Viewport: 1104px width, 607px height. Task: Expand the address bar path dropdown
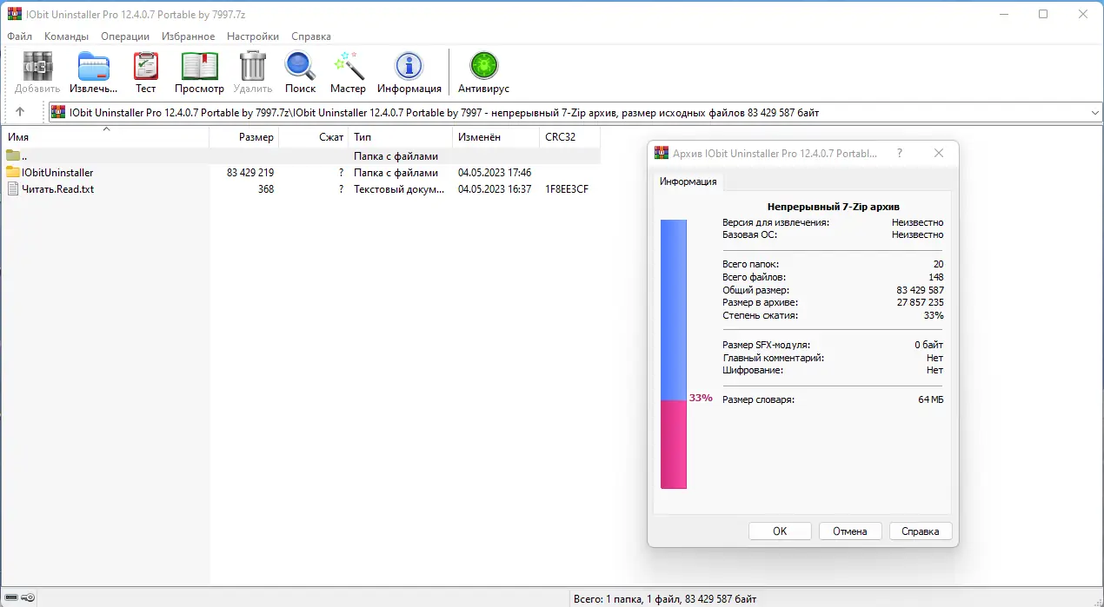pyautogui.click(x=1094, y=112)
